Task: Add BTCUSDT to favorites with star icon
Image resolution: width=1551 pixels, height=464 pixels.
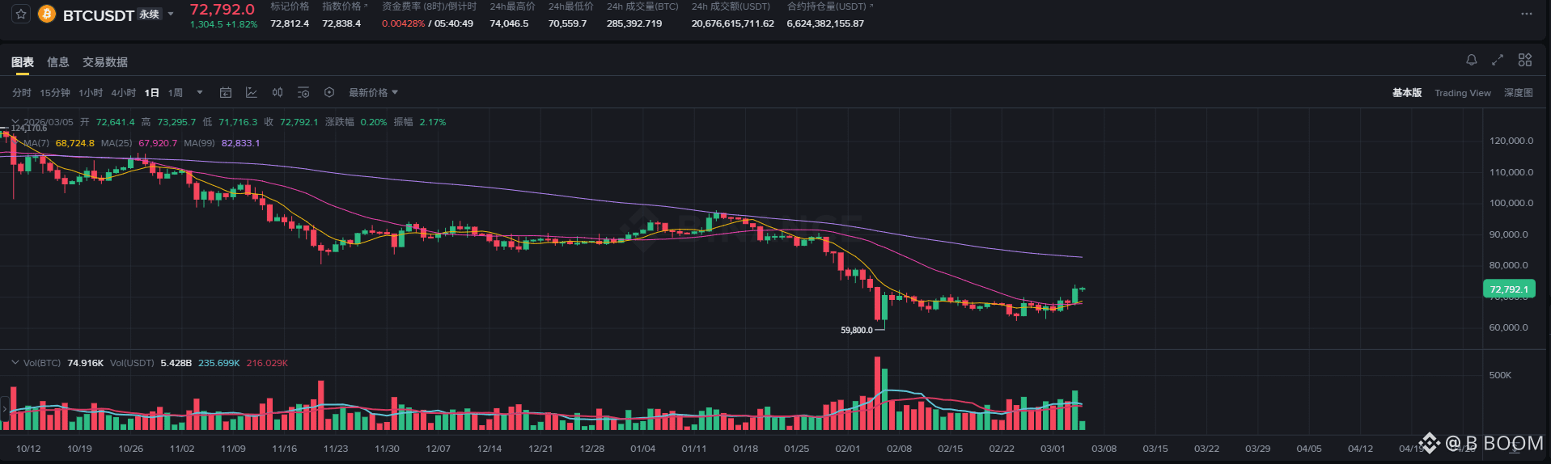Action: click(x=21, y=15)
